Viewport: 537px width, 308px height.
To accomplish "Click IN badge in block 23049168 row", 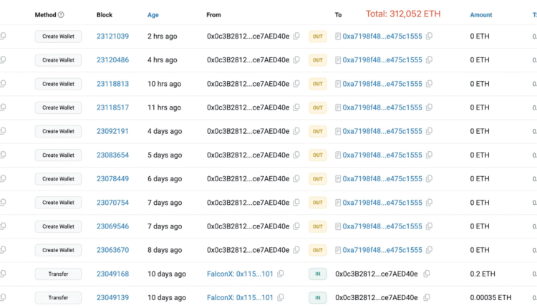I will point(317,274).
